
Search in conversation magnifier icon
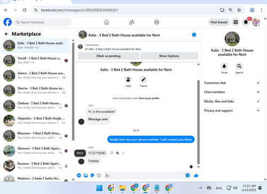click(239, 66)
